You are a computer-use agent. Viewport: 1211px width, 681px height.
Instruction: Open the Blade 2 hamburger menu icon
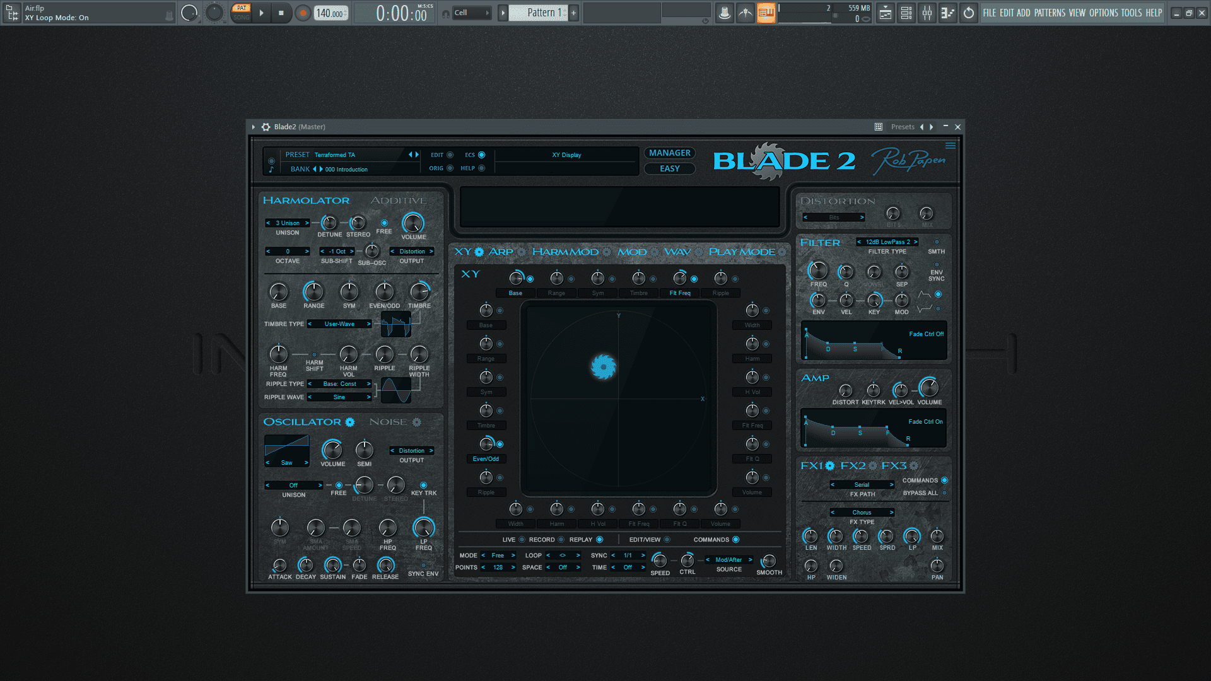tap(950, 146)
